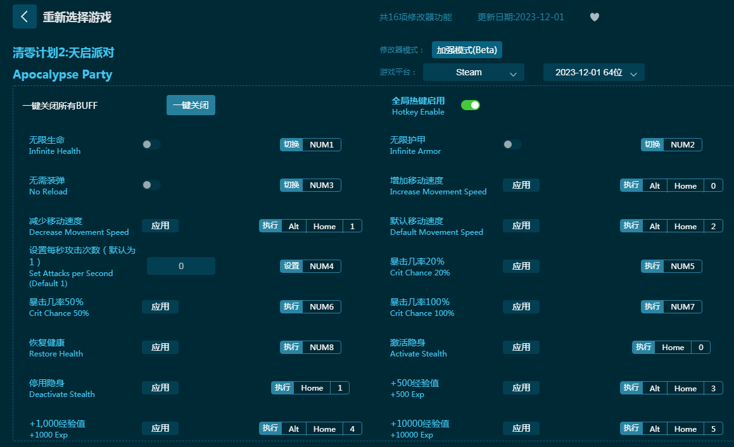Click the heart favorite icon
Viewport: 734px width, 447px height.
tap(594, 17)
